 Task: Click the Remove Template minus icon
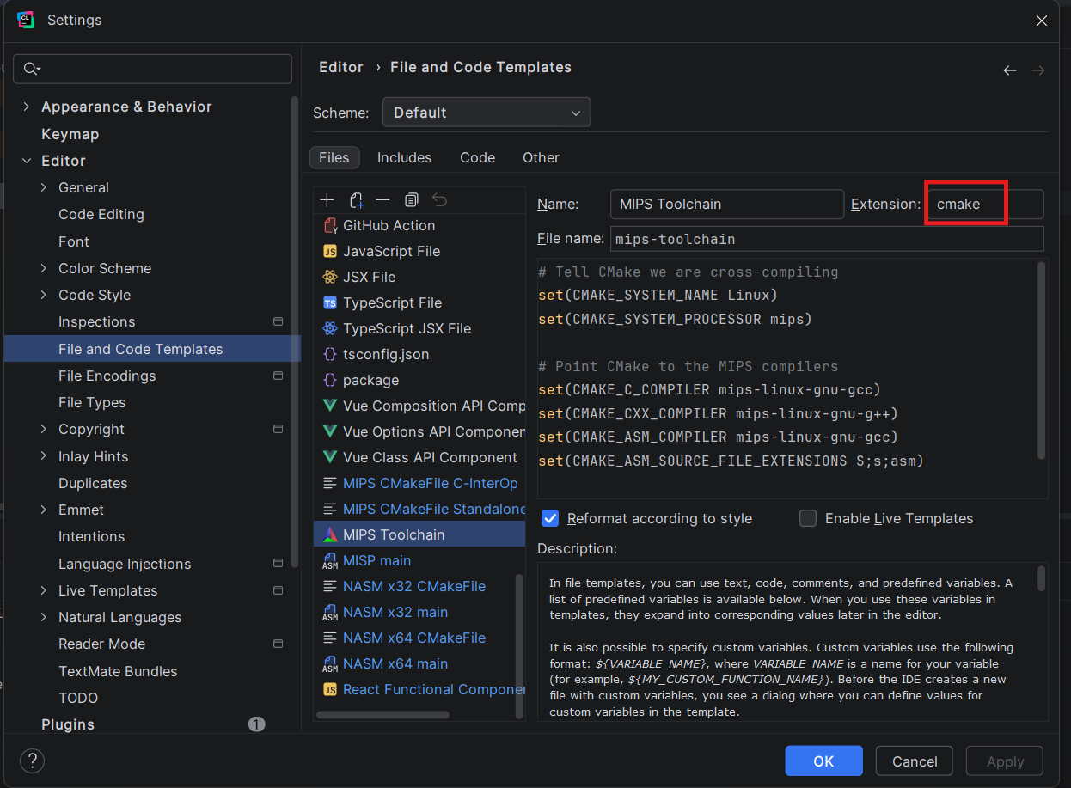coord(383,199)
